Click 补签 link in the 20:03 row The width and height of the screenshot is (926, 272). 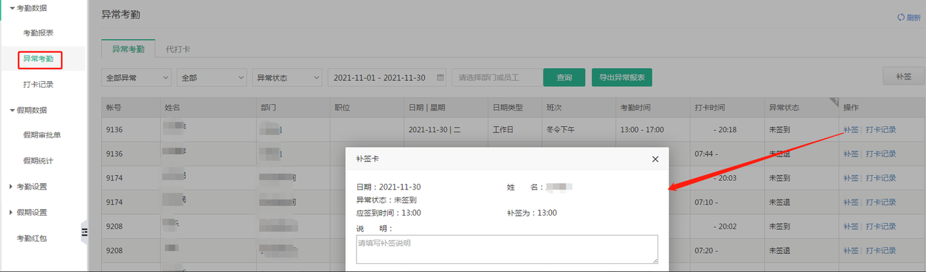[851, 178]
